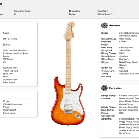Click the Tremolo Arm label
Image resolution: width=139 pixels, height=139 pixels.
(x=108, y=71)
